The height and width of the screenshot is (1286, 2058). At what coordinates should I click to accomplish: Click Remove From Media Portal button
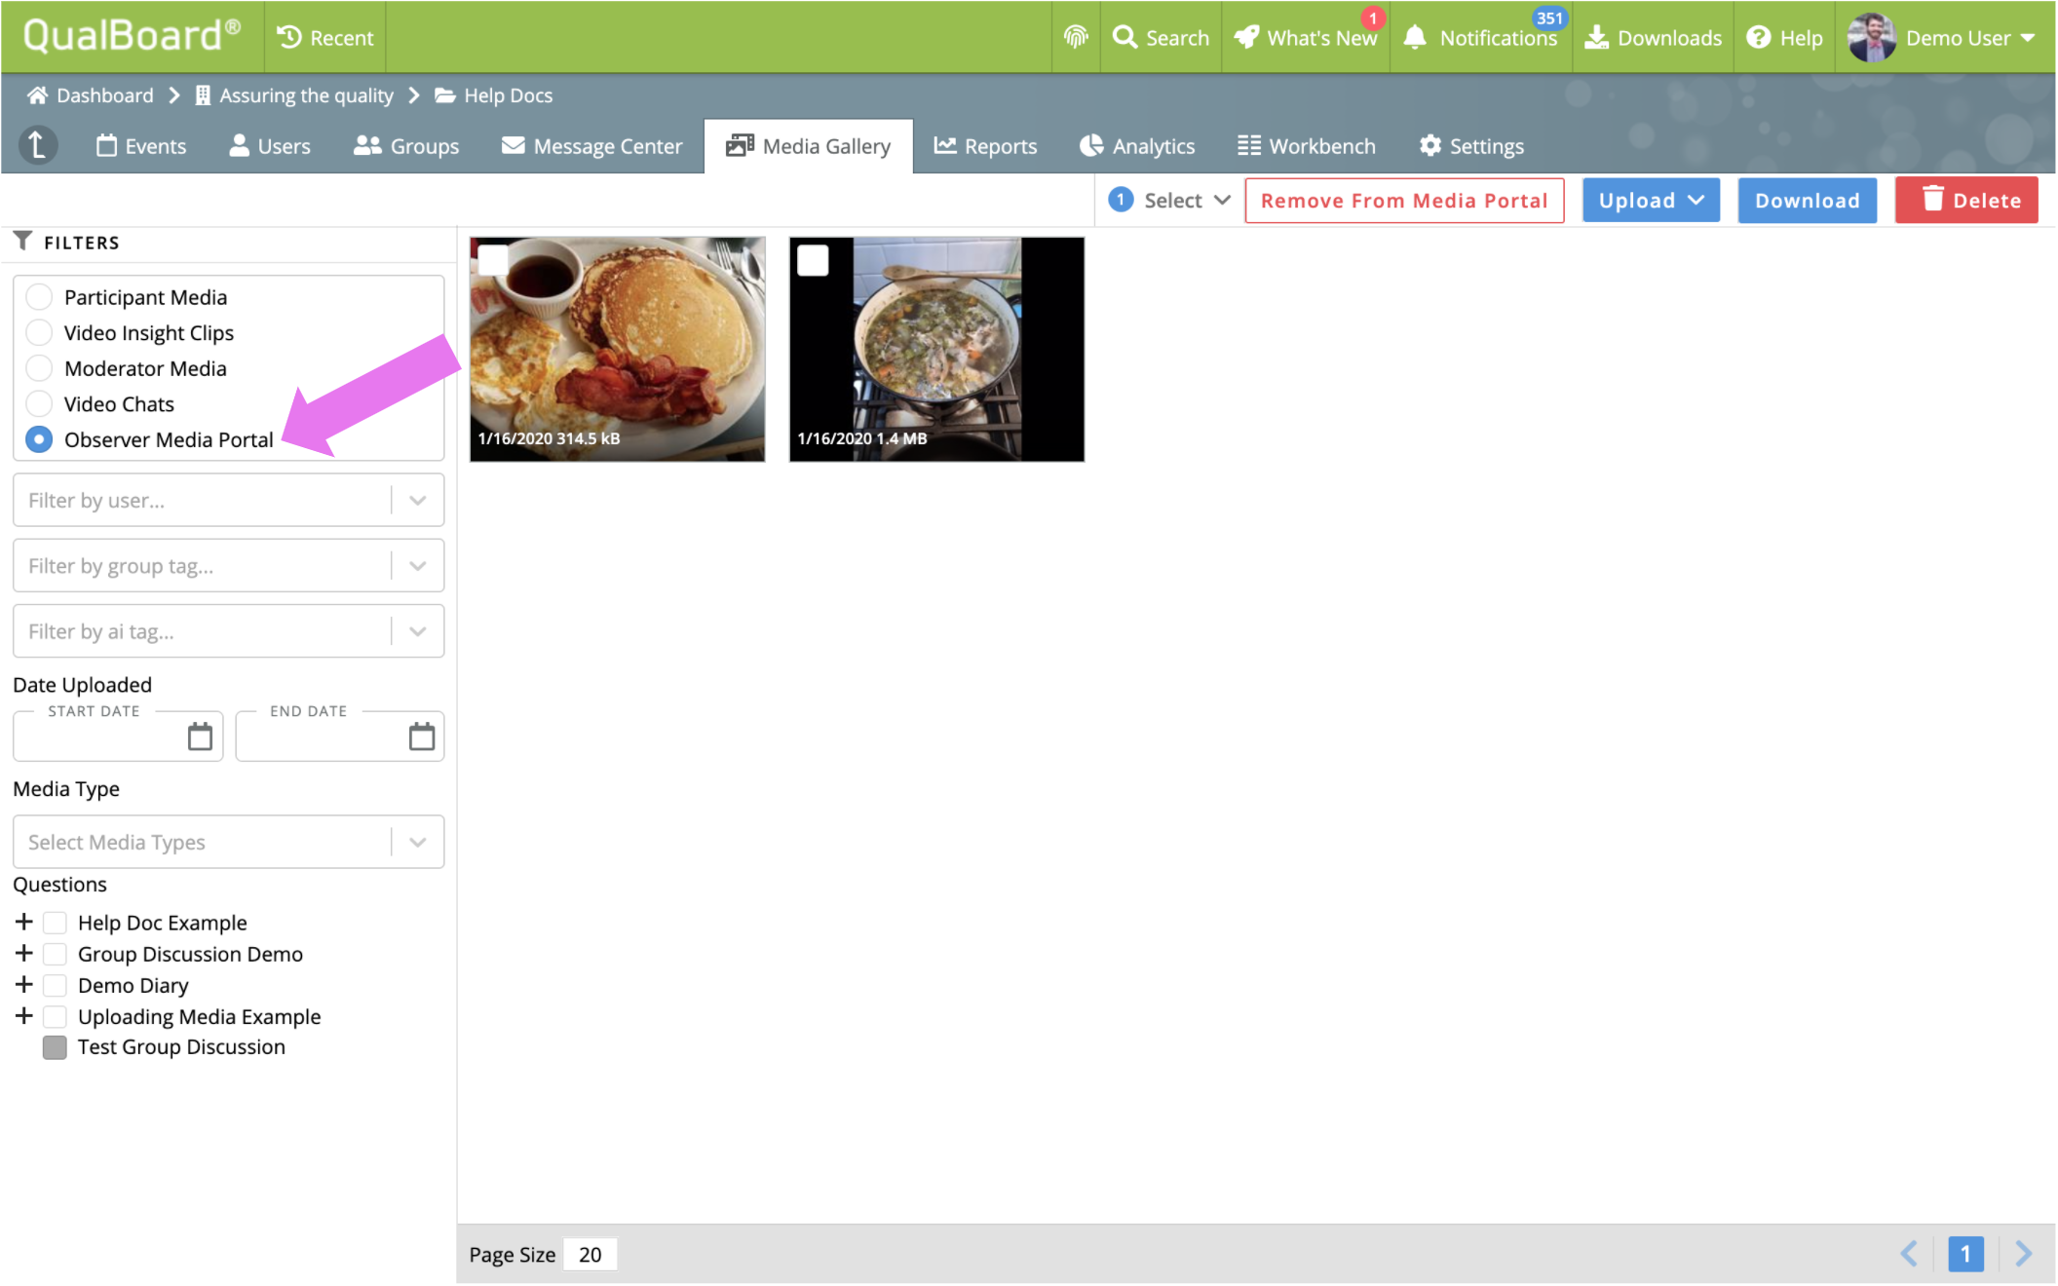coord(1403,201)
